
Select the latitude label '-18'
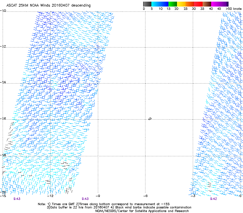click(3, 155)
